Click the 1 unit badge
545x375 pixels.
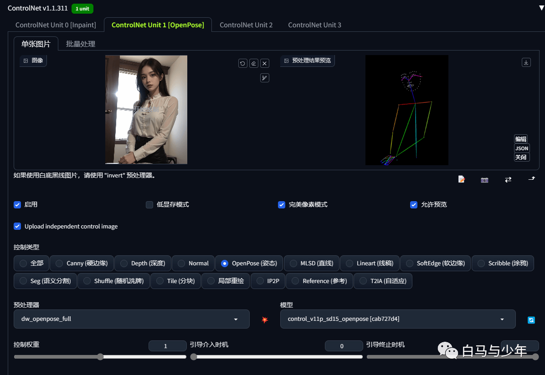pos(82,9)
